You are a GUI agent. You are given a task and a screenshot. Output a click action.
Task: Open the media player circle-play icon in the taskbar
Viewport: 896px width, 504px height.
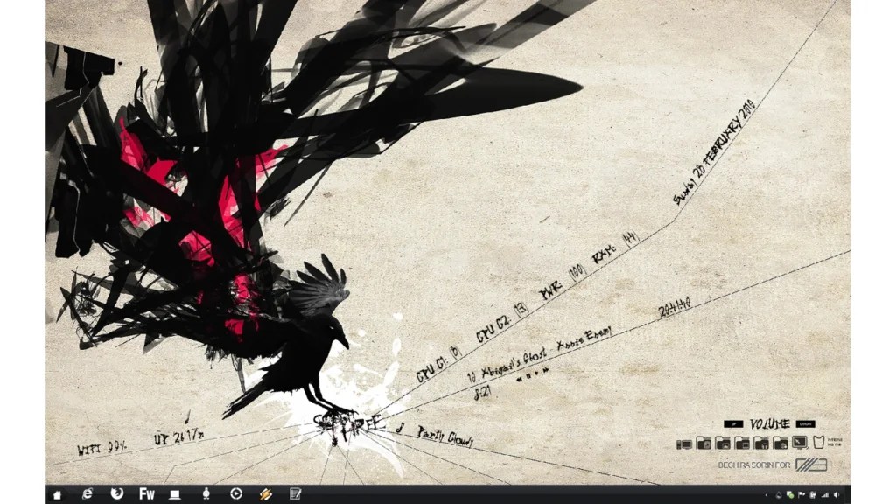click(x=236, y=493)
